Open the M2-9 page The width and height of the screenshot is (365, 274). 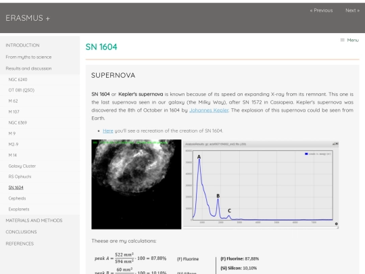(x=14, y=145)
